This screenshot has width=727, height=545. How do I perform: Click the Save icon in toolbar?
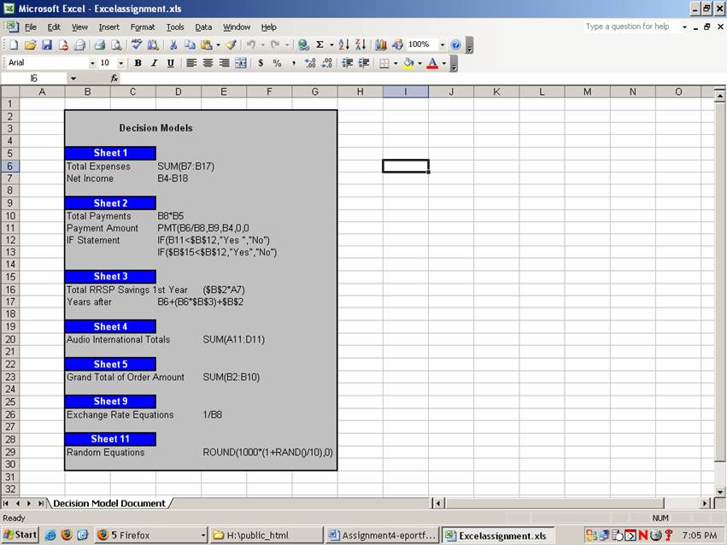point(47,44)
